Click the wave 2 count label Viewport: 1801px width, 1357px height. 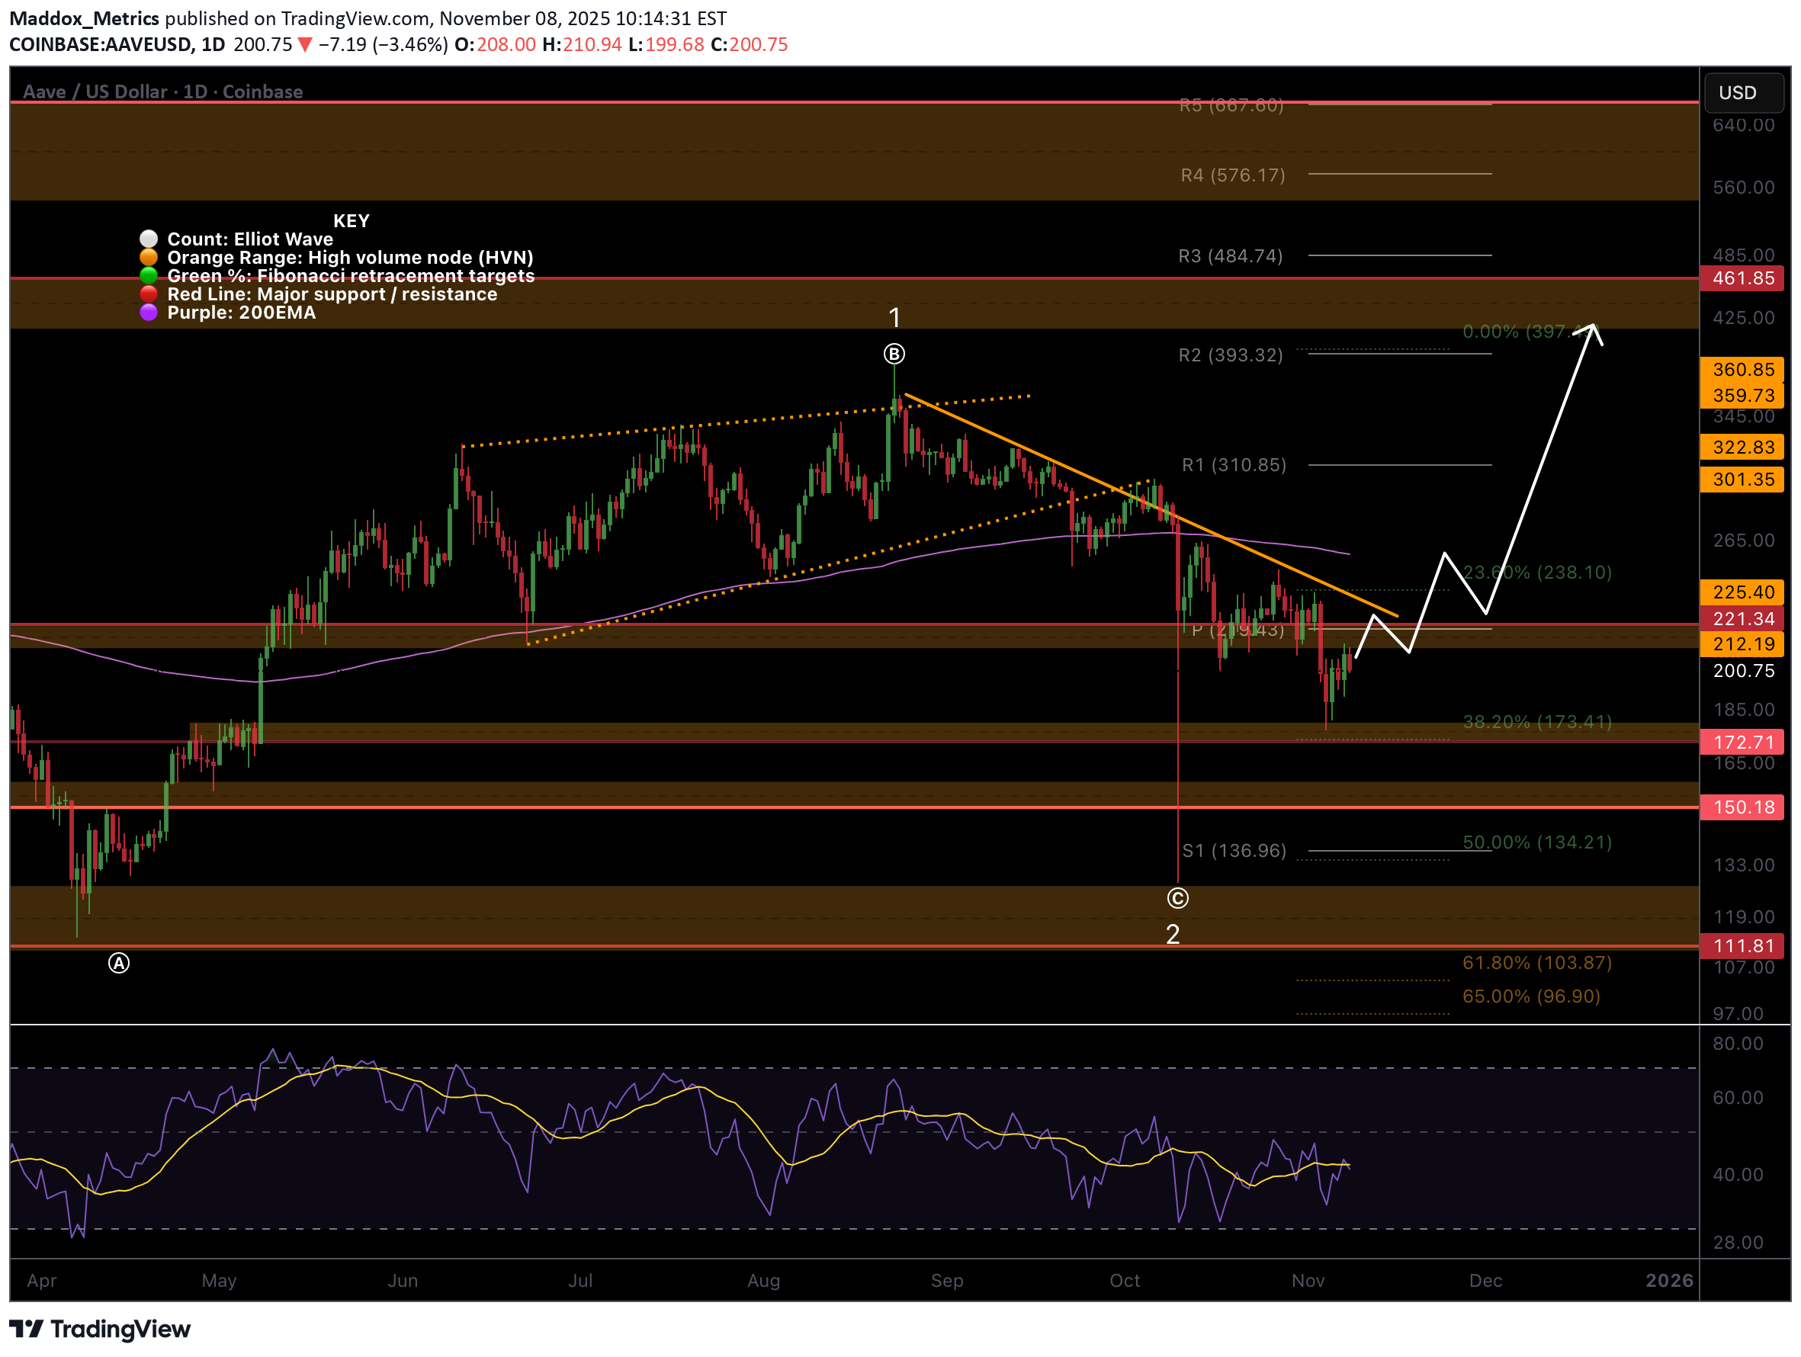(1173, 935)
